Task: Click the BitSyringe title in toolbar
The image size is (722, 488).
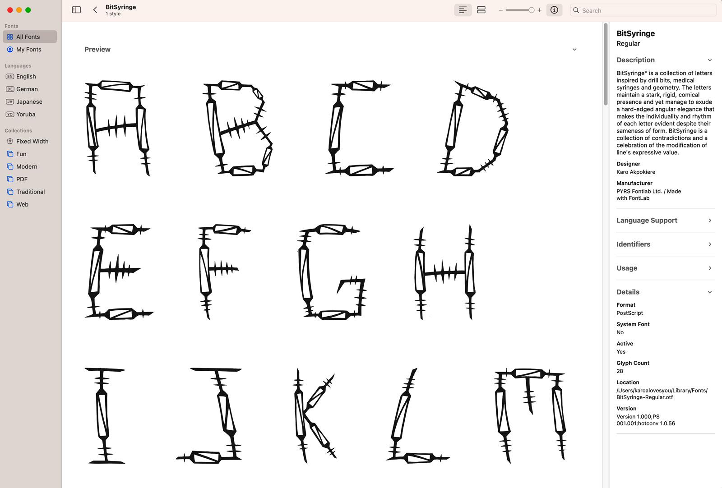Action: [x=120, y=7]
